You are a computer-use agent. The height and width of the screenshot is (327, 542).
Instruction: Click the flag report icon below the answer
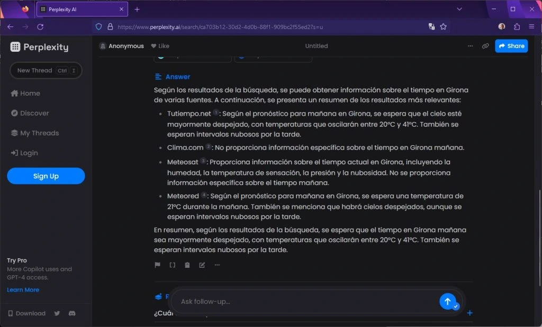coord(158,265)
